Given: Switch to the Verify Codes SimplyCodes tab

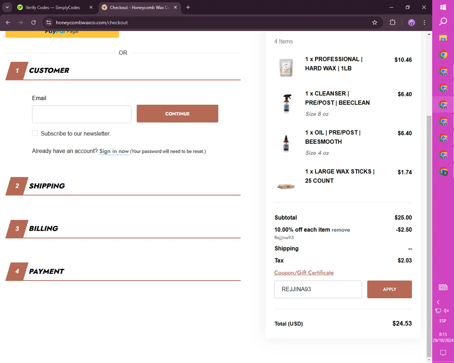Looking at the screenshot, I should [53, 7].
